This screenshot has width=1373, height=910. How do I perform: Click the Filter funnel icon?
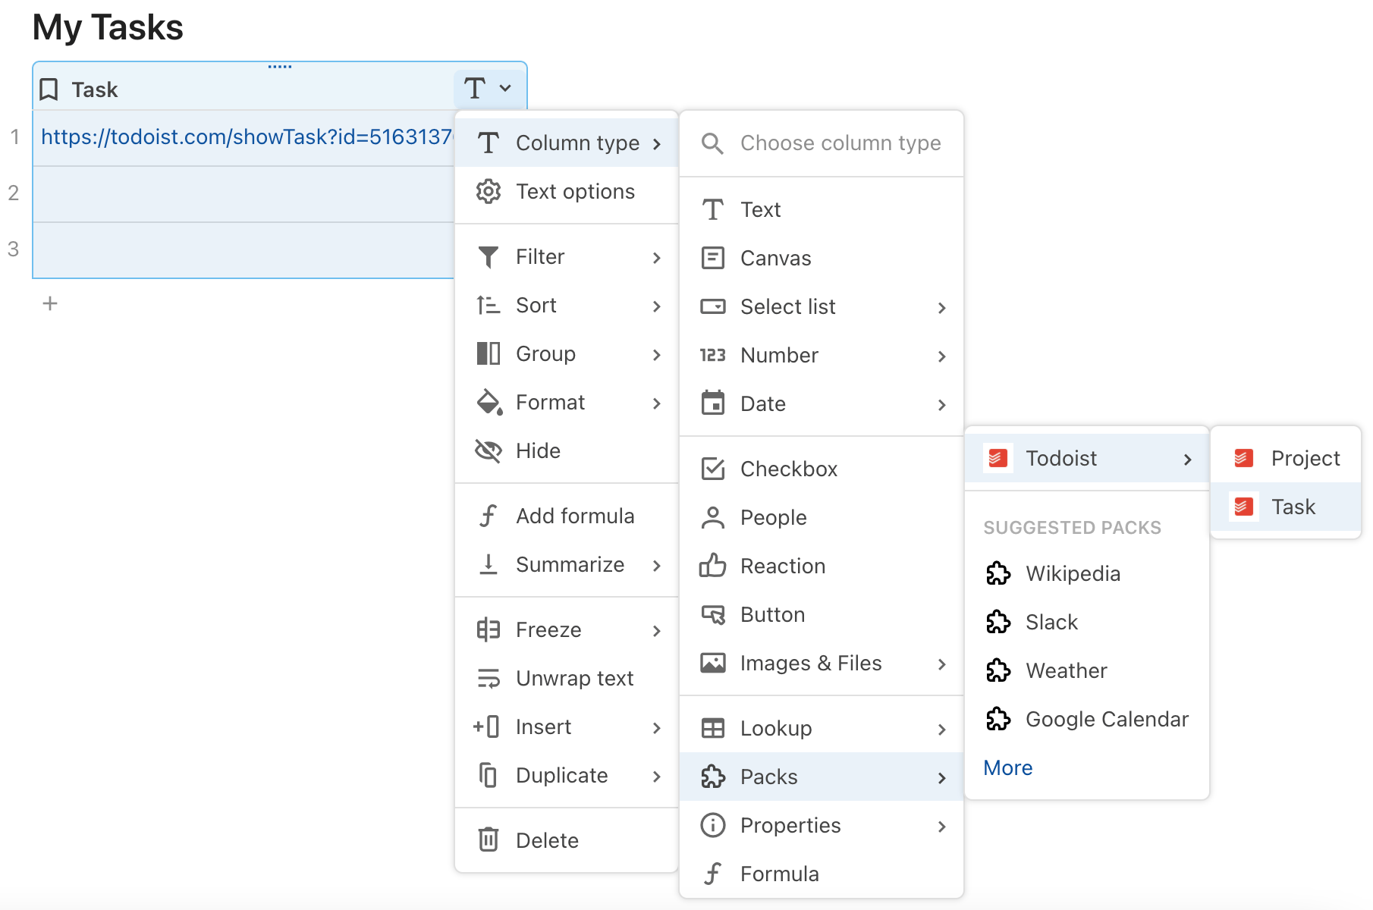489,257
